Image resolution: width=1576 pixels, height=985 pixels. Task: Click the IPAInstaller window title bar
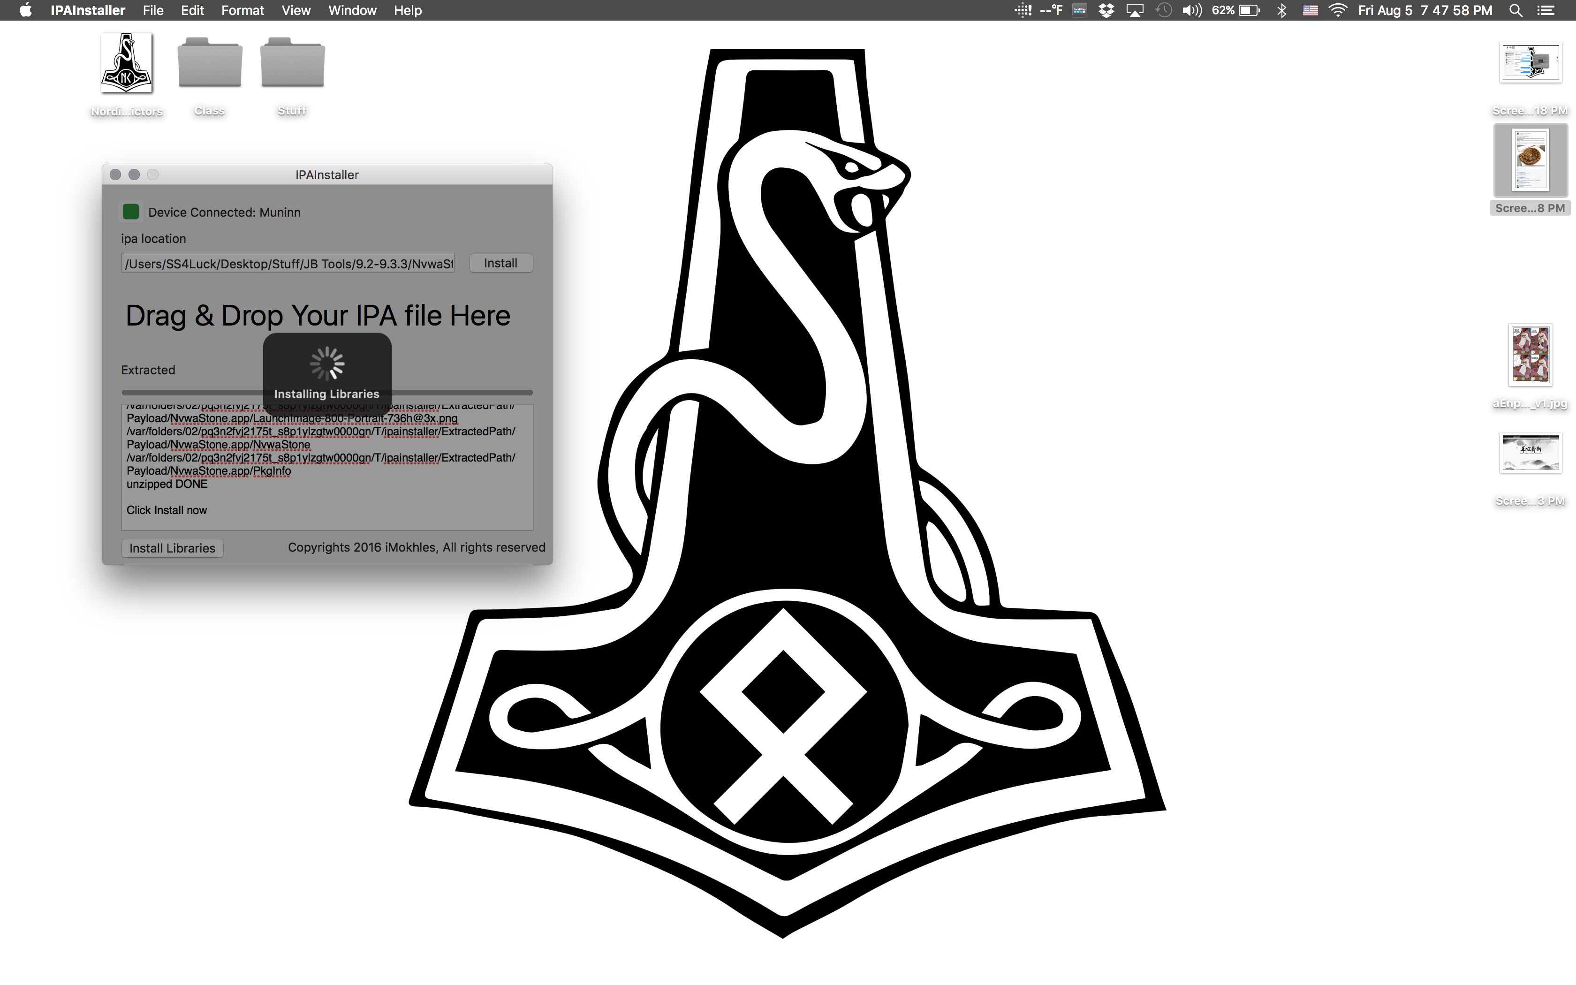pyautogui.click(x=327, y=174)
